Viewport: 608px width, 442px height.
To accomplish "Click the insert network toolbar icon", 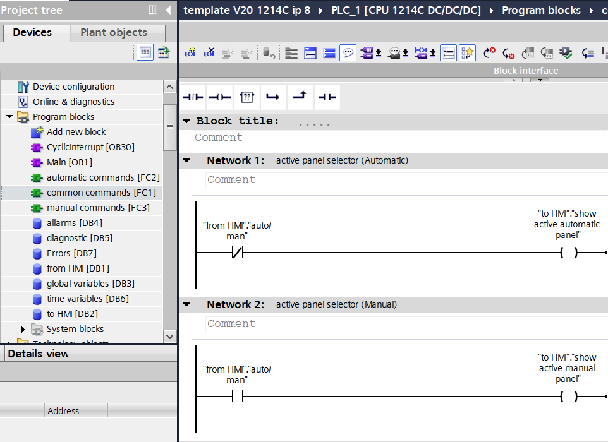I will coord(190,53).
